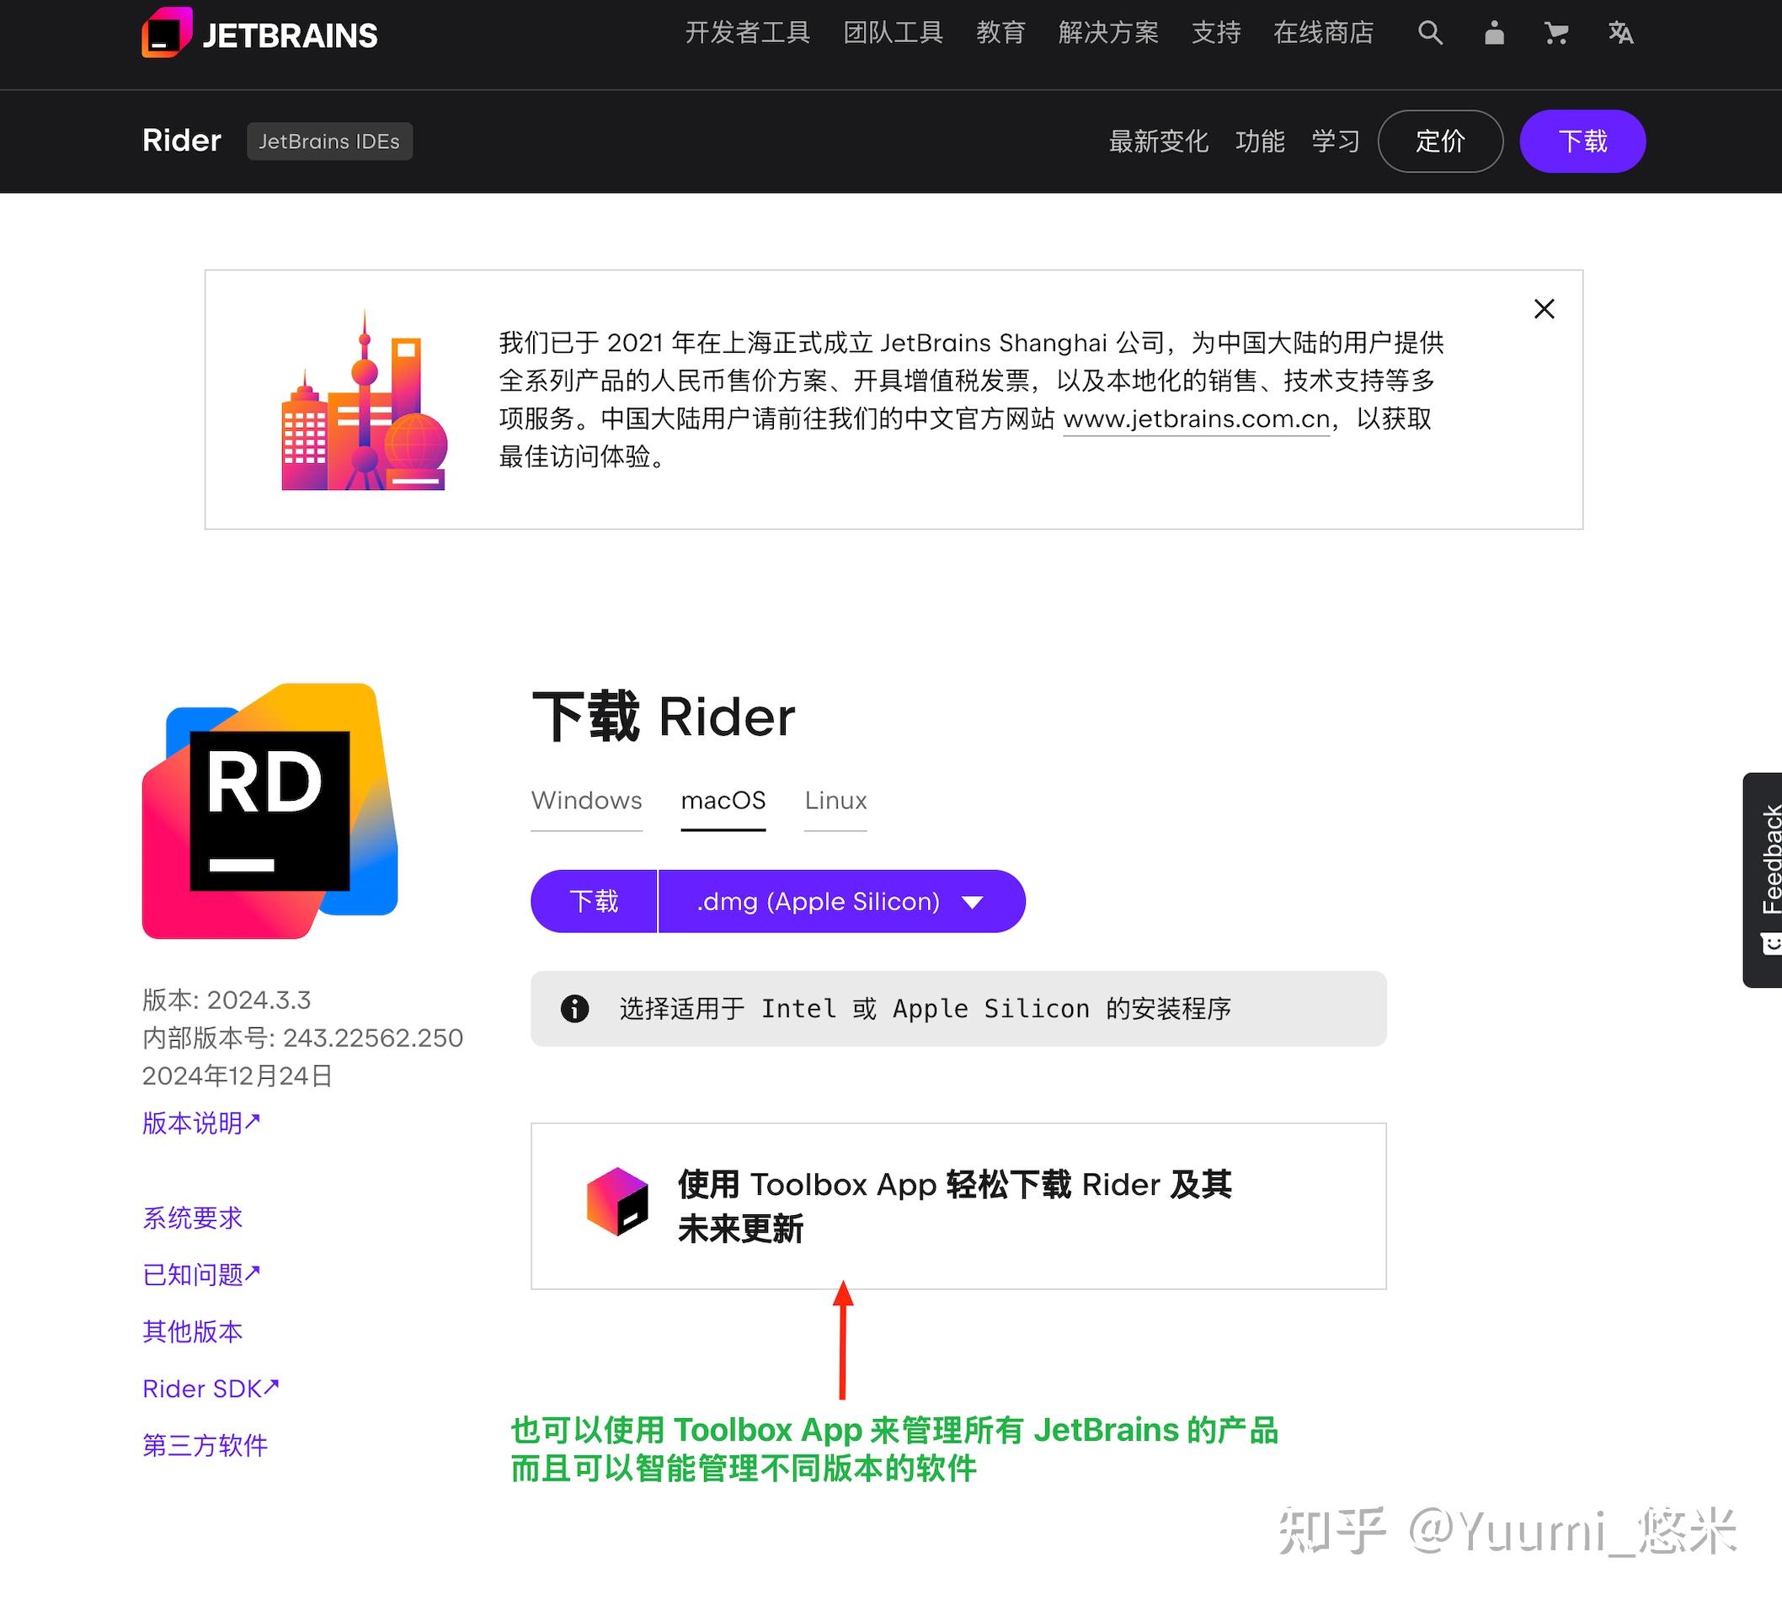Switch to the Linux download tab
The width and height of the screenshot is (1782, 1605).
tap(834, 801)
